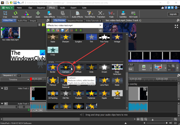The width and height of the screenshot is (180, 125).
Task: Choose the Zoom effect tool
Action: 38,14
